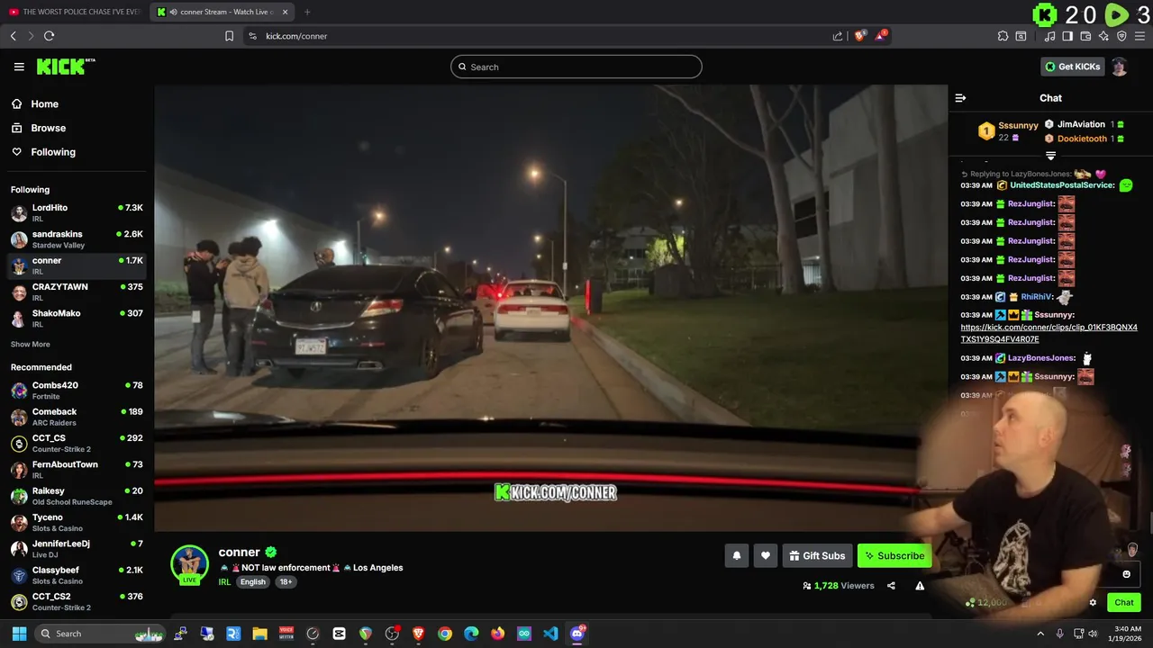Click JimAviation in the leaderboard
The width and height of the screenshot is (1153, 648).
pyautogui.click(x=1081, y=124)
